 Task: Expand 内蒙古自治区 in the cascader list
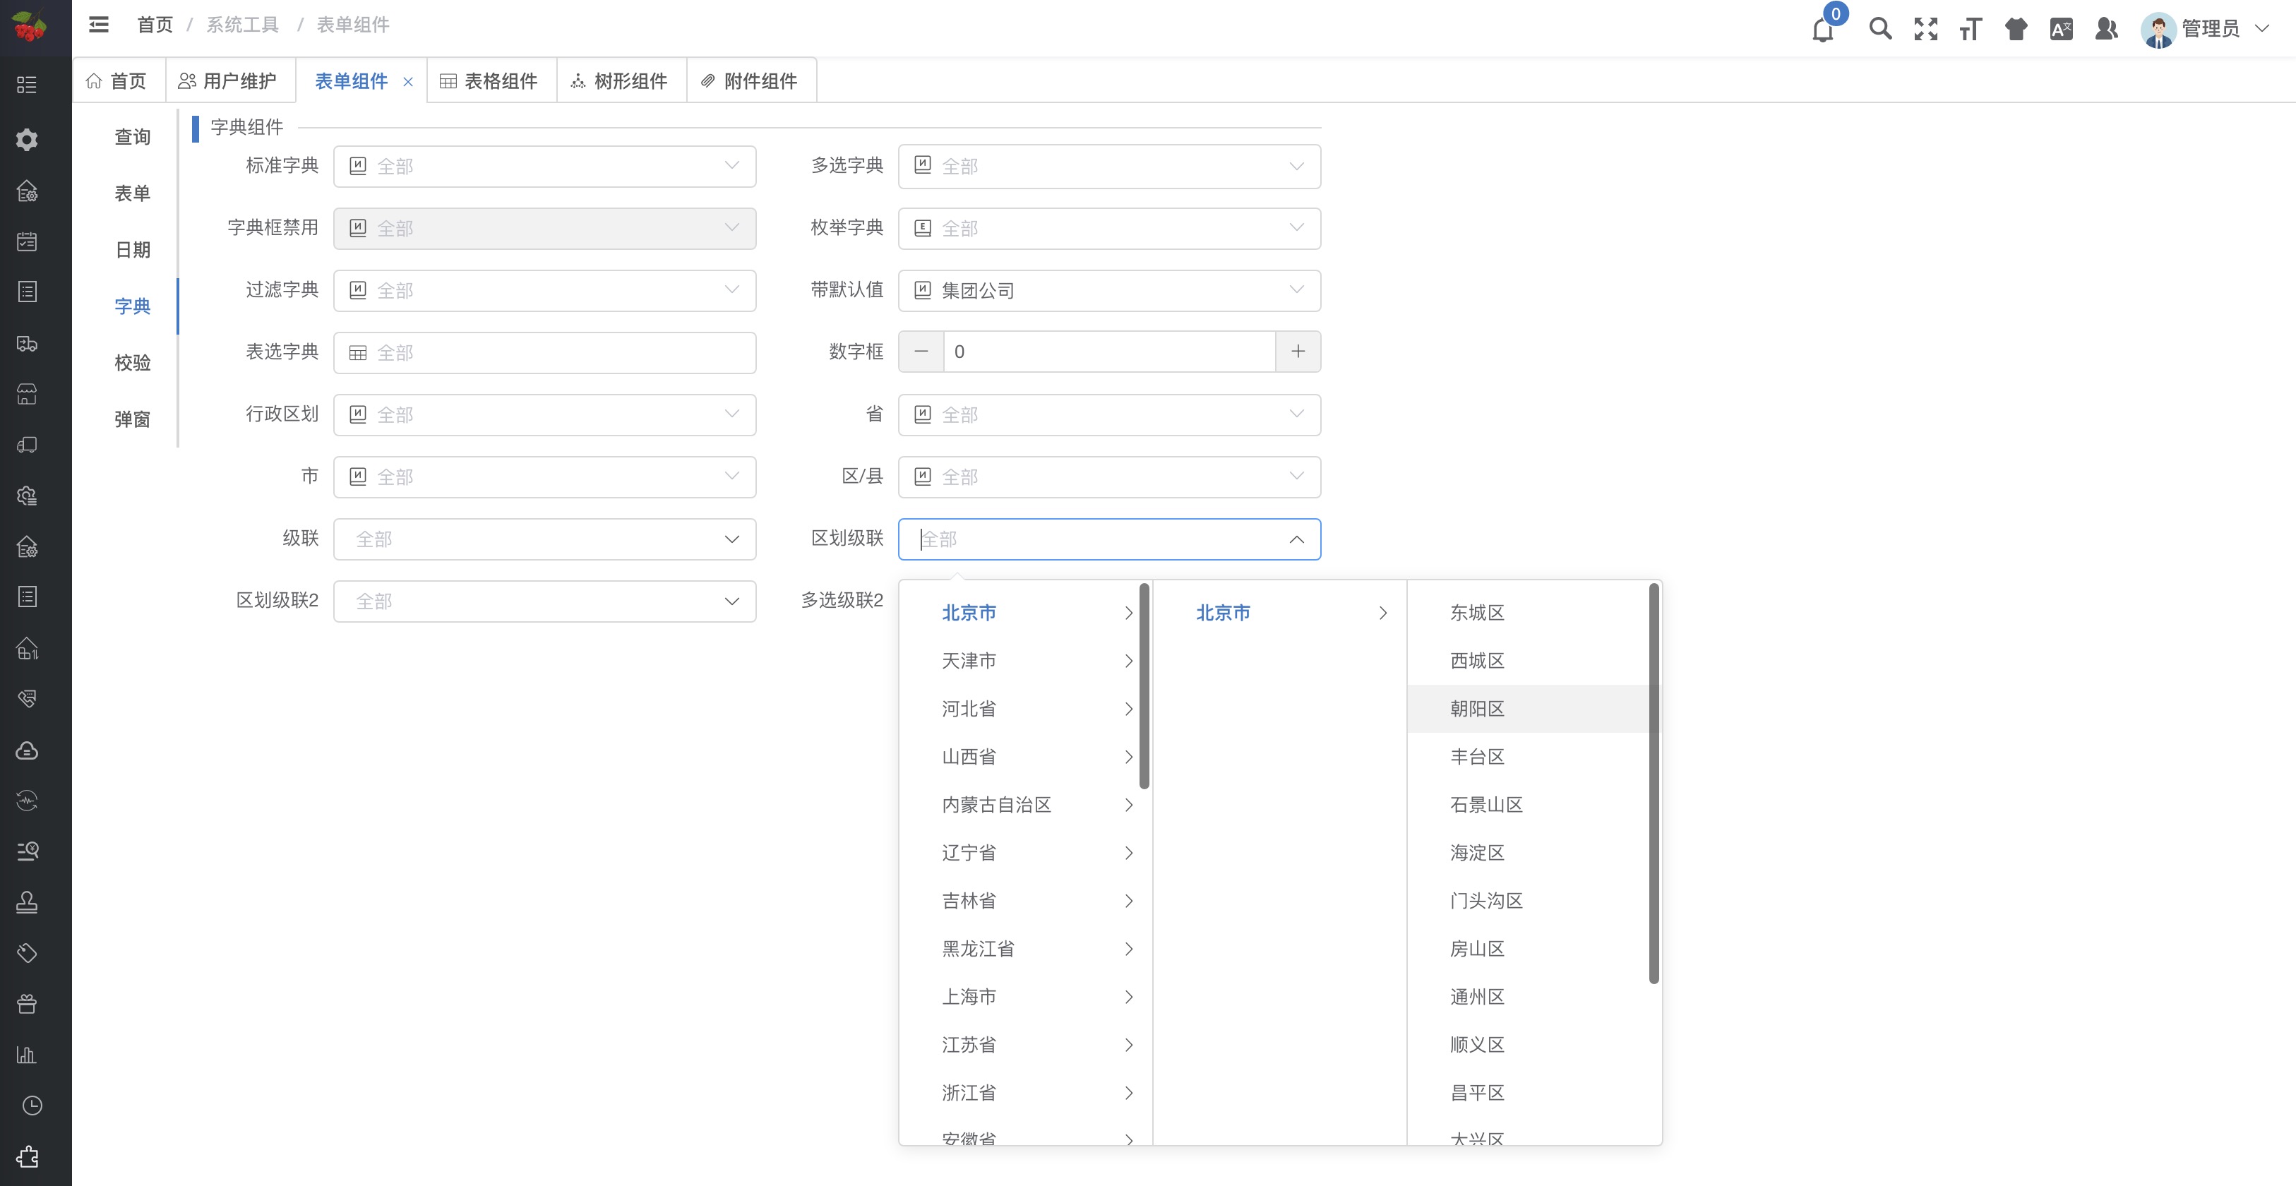(x=1025, y=805)
